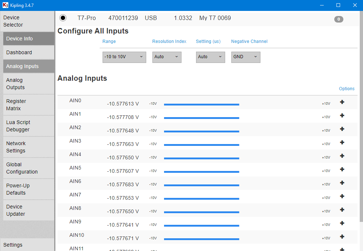The height and width of the screenshot is (251, 363).
Task: Open AIN4 options via plus icon
Action: (x=342, y=156)
